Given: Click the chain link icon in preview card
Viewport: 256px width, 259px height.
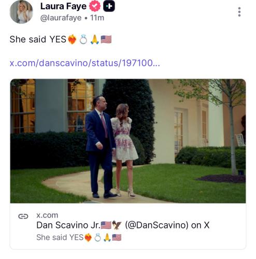Looking at the screenshot, I should tap(23, 216).
